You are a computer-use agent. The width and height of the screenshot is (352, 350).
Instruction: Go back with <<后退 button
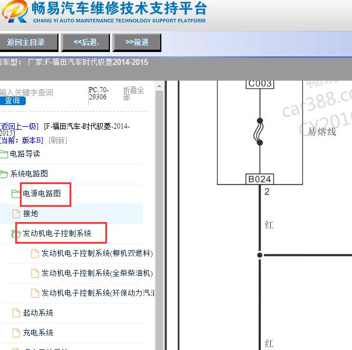tap(85, 43)
